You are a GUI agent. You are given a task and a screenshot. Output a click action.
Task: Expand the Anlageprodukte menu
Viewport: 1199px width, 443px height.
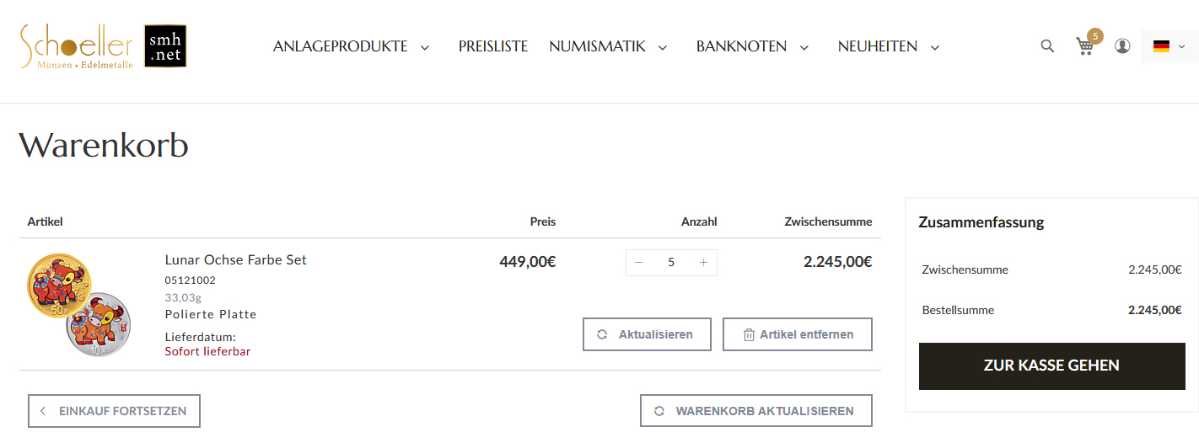click(351, 47)
